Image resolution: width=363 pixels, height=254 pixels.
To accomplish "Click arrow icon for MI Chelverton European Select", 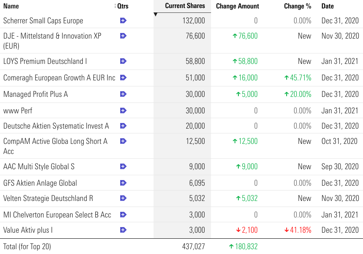I will [x=123, y=215].
